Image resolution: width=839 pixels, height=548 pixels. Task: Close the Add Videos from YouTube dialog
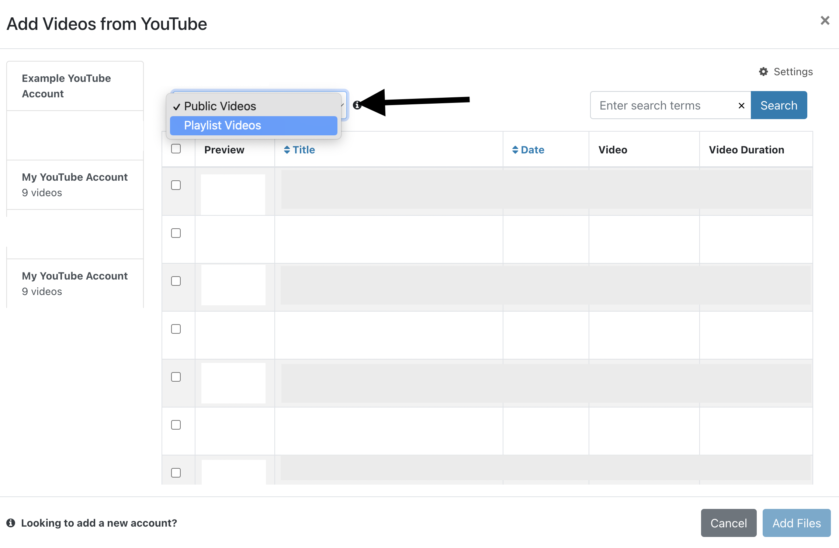pos(825,20)
